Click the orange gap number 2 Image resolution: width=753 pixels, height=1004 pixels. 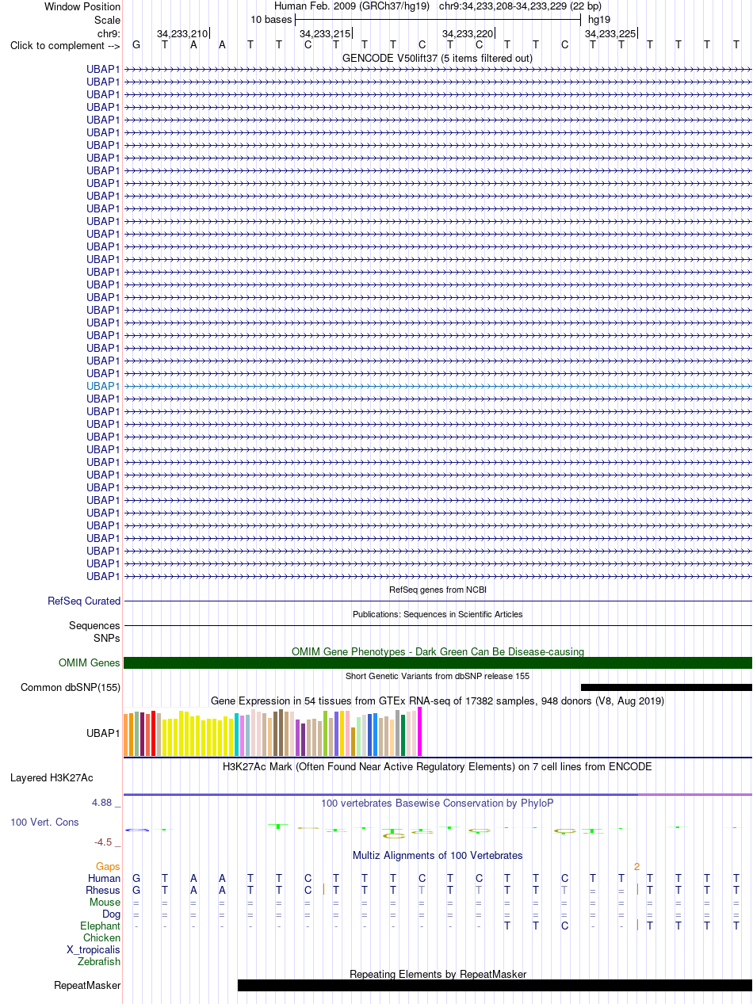(x=636, y=867)
